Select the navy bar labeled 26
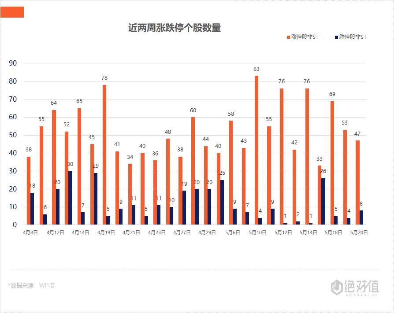The image size is (394, 313). click(323, 201)
